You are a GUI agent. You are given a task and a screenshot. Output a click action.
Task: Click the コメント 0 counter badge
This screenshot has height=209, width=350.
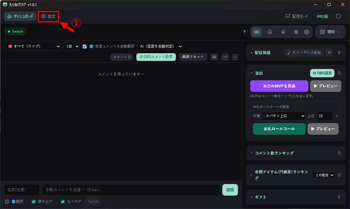point(122,57)
